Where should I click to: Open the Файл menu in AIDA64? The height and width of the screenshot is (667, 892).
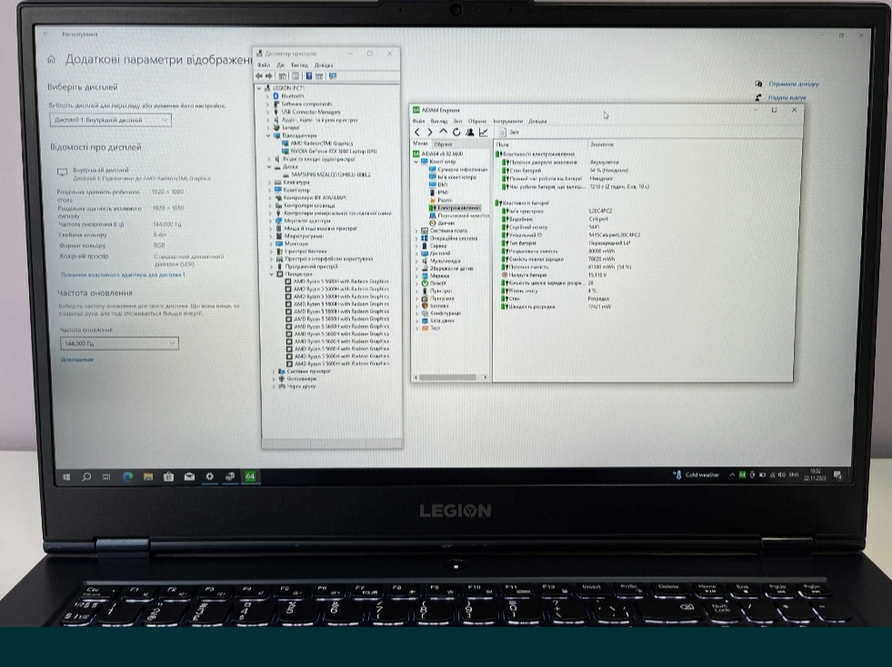417,121
